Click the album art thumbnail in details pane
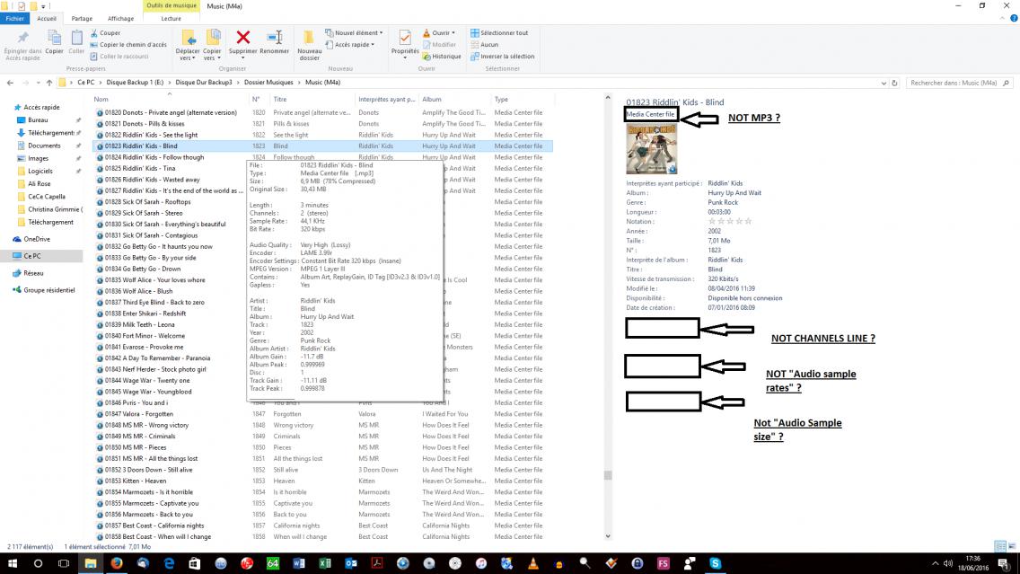 tap(651, 149)
